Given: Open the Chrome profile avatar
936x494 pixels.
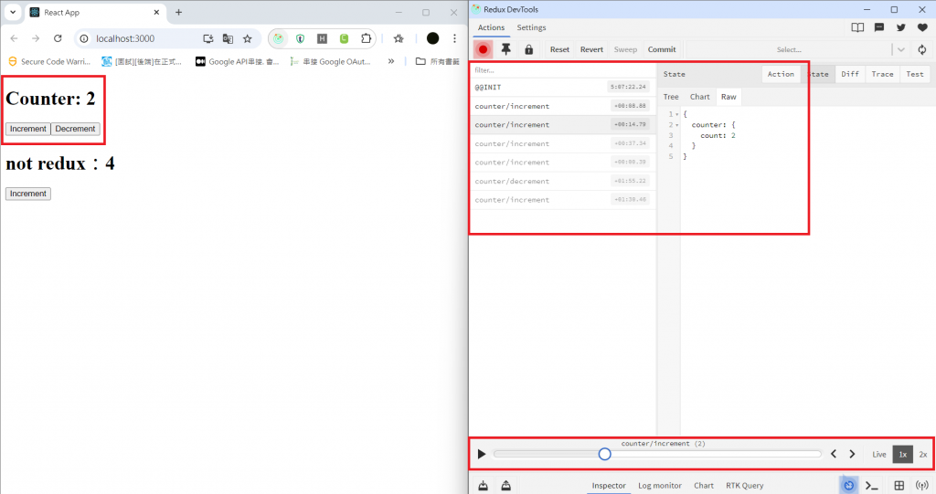Looking at the screenshot, I should point(432,38).
